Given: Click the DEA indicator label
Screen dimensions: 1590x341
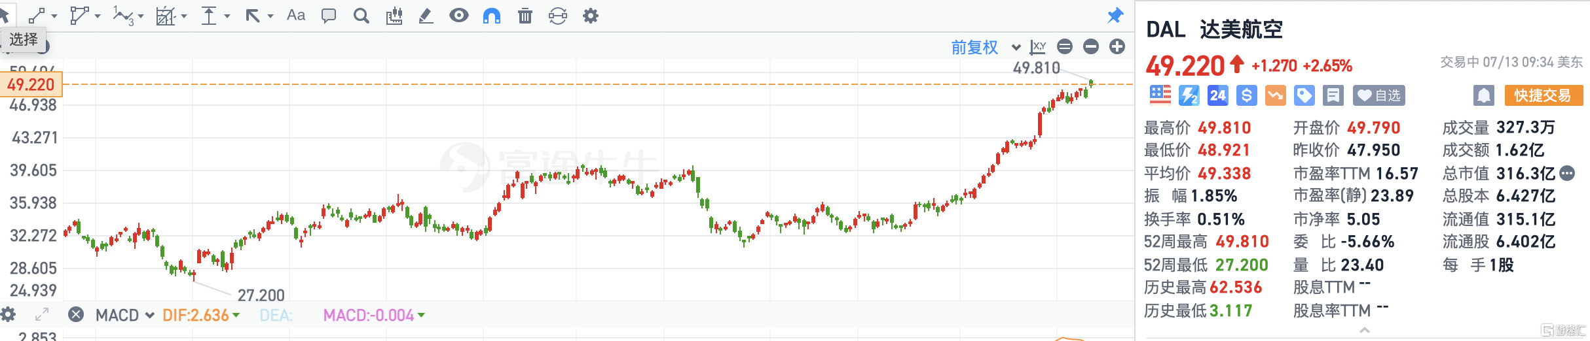Looking at the screenshot, I should pyautogui.click(x=276, y=316).
